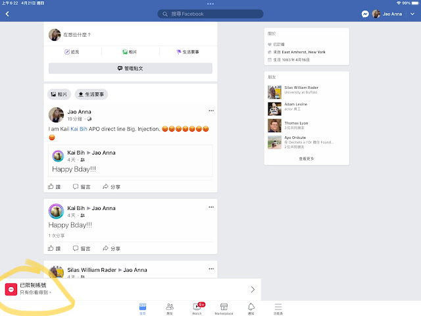This screenshot has height=316, width=421.
Task: Open options for Jao Anna's post
Action: (x=211, y=111)
